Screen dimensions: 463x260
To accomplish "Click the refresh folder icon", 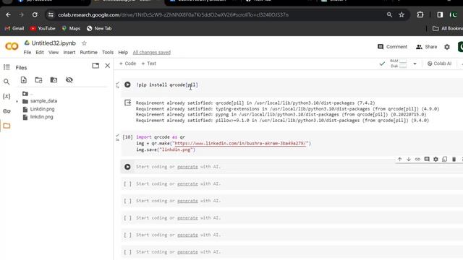I will click(38, 80).
